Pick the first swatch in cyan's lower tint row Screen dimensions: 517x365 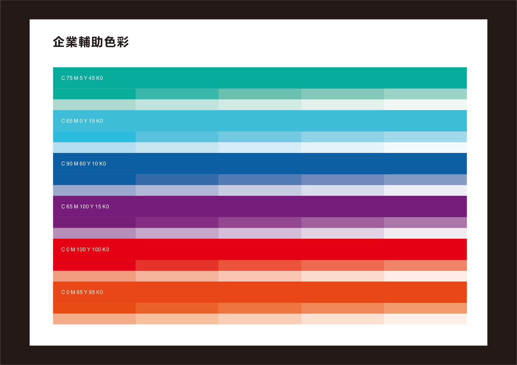coord(94,147)
